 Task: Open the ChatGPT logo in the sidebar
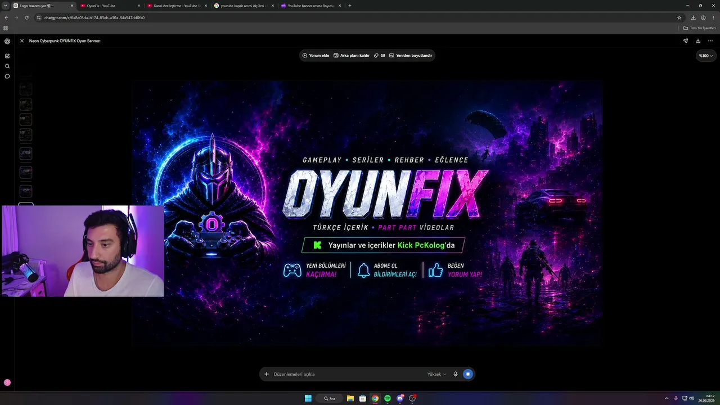coord(7,41)
